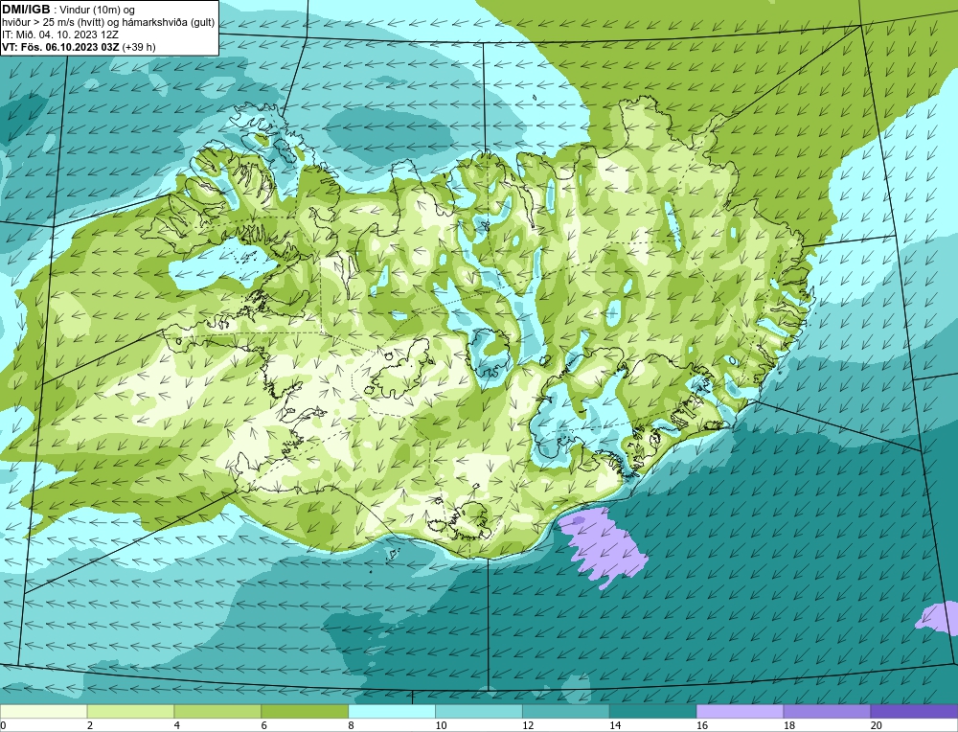Viewport: 958px width, 732px height.
Task: Click the legend scale label 16
Action: point(701,725)
